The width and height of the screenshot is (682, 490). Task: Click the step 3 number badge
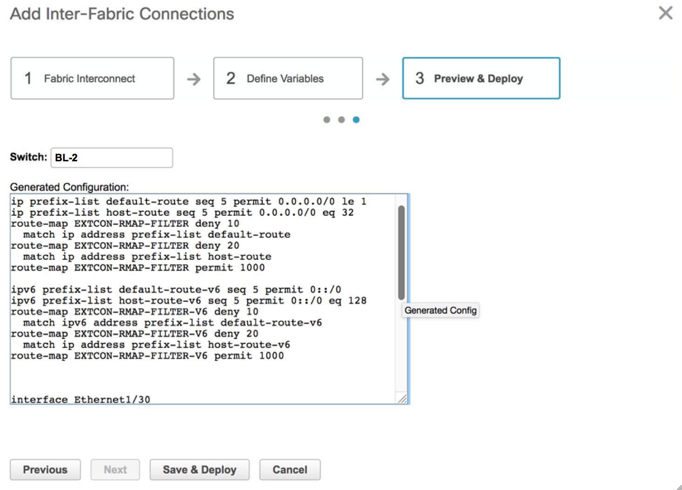420,78
